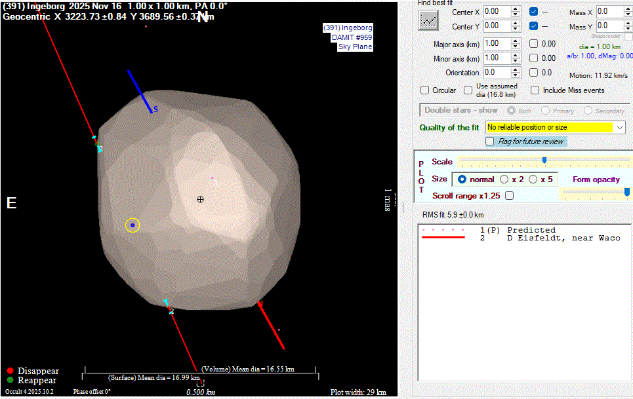Decrease Center Y with down arrow
Image resolution: width=633 pixels, height=399 pixels.
pyautogui.click(x=516, y=29)
